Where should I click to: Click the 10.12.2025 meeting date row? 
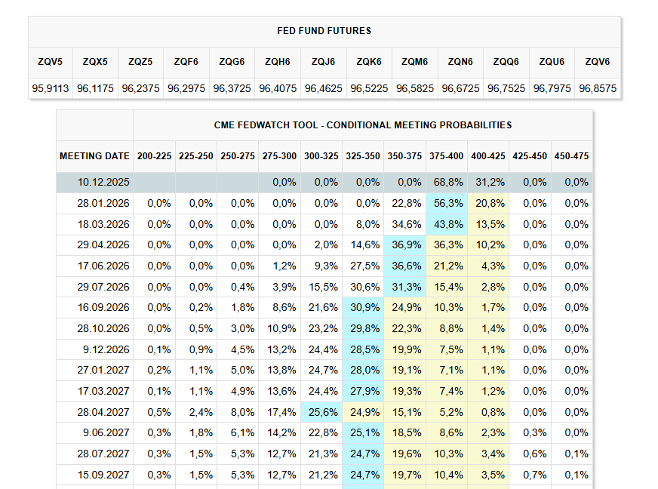pyautogui.click(x=94, y=182)
